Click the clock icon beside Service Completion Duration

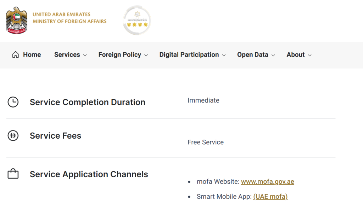pos(13,102)
